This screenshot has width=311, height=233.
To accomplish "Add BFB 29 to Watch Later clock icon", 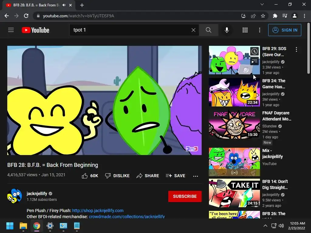I will click(255, 51).
